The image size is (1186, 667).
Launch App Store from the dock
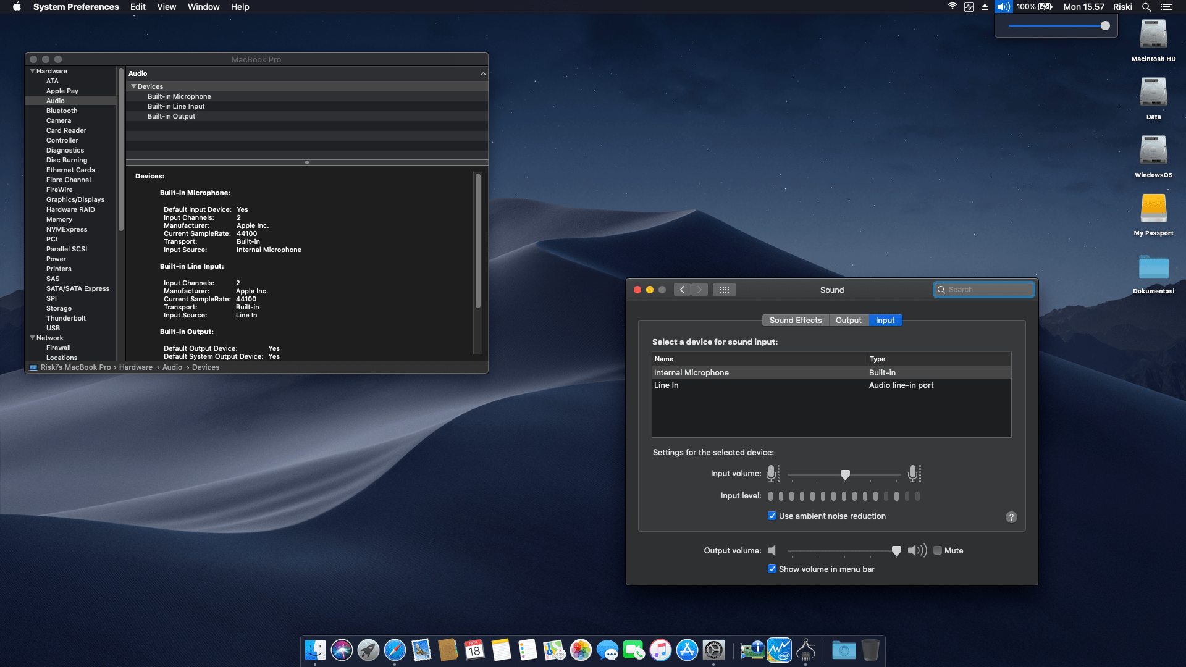[x=687, y=650]
